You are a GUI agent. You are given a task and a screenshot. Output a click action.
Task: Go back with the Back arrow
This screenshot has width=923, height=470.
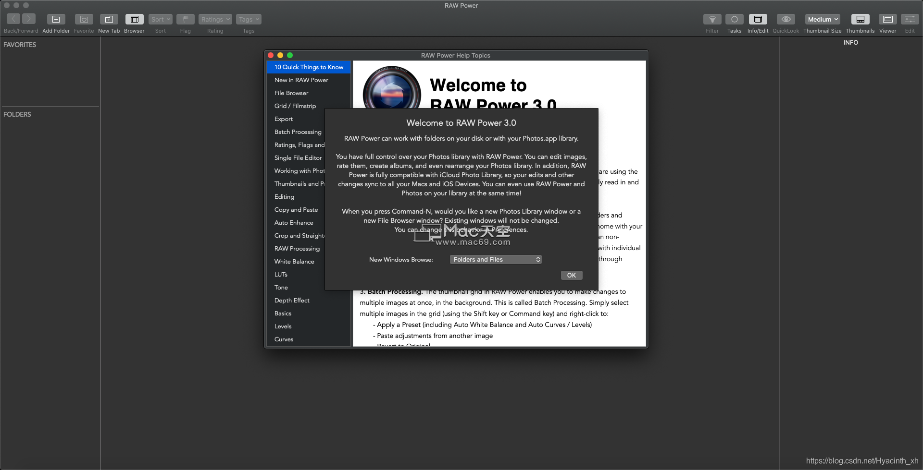13,19
